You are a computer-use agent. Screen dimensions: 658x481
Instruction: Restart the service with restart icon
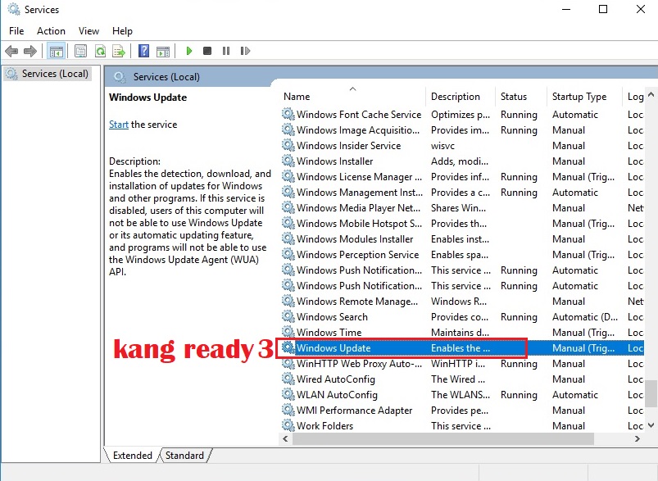(245, 51)
